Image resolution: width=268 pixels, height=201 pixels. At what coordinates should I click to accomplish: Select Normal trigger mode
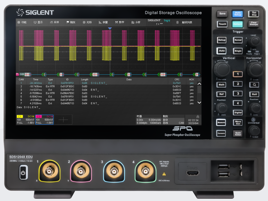click(238, 40)
